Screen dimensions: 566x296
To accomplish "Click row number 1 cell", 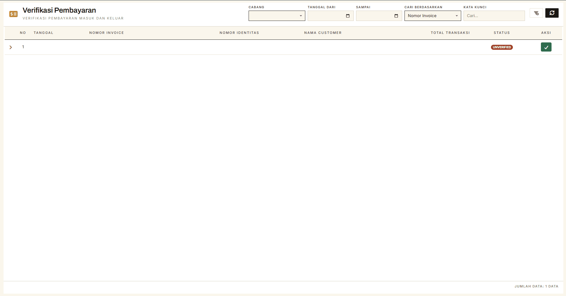I will pyautogui.click(x=23, y=47).
